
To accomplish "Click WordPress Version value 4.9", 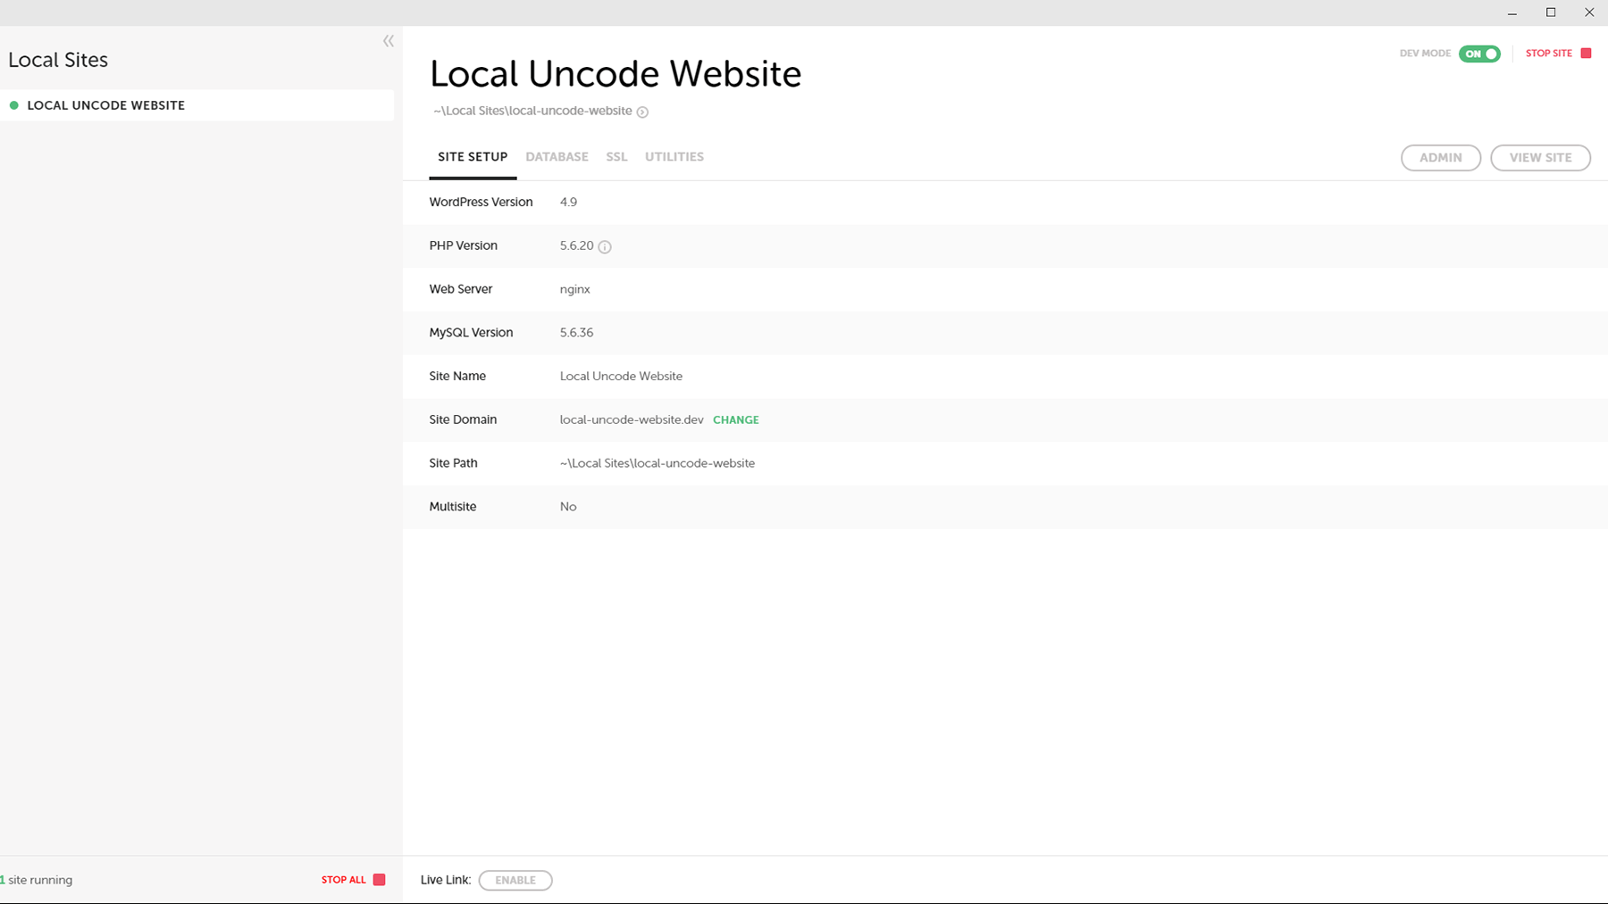I will 568,203.
